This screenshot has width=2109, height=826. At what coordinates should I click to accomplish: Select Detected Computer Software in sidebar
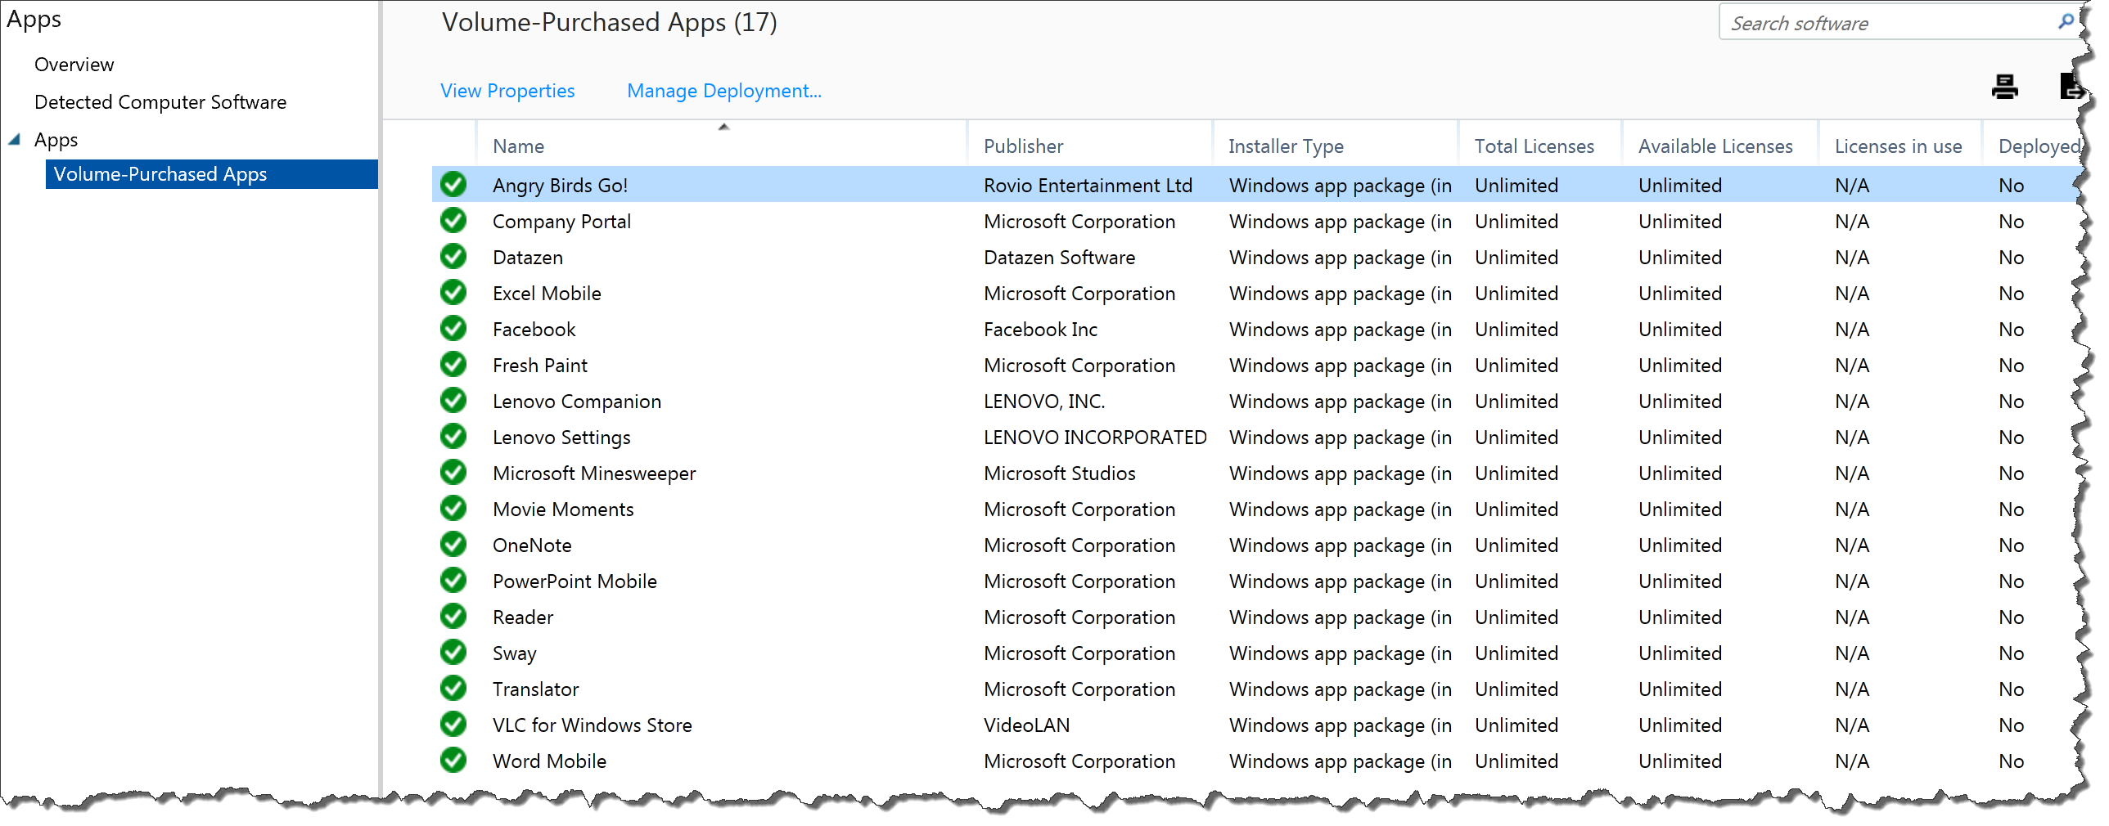160,101
